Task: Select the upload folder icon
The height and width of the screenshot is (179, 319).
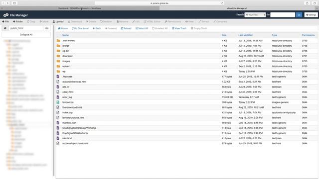Action: pyautogui.click(x=58, y=66)
